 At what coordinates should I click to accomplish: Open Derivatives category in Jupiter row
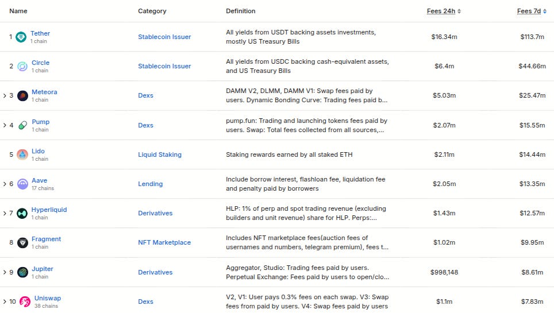(x=155, y=272)
